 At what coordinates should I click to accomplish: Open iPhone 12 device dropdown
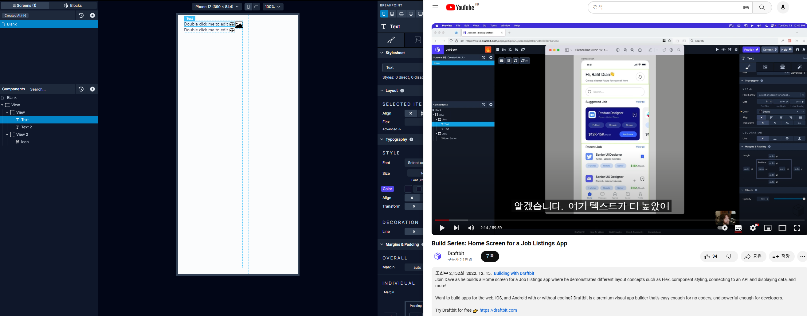pyautogui.click(x=217, y=7)
